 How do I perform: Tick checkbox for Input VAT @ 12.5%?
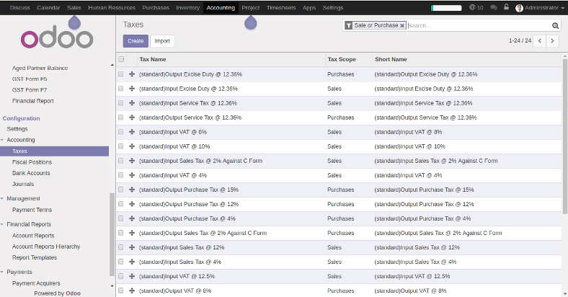121,276
